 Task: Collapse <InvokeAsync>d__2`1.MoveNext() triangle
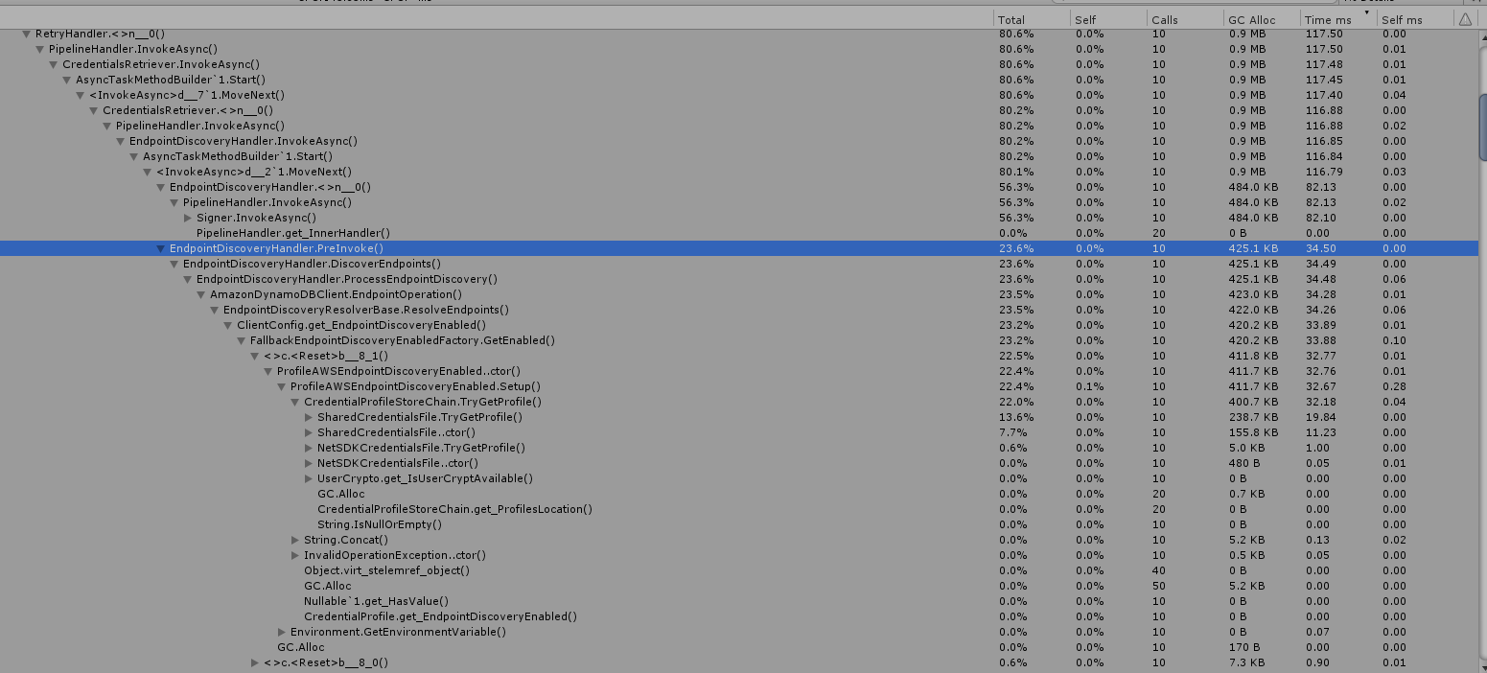tap(148, 172)
